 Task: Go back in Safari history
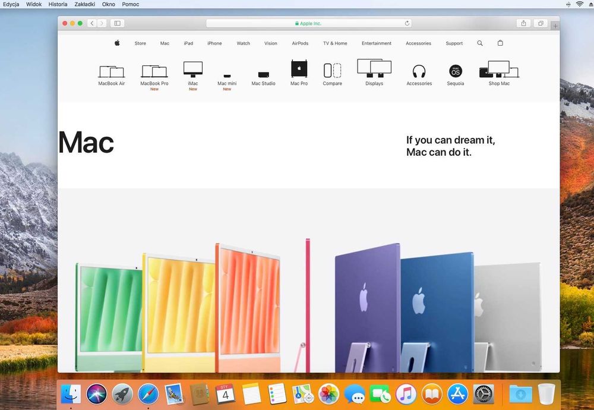pos(92,23)
